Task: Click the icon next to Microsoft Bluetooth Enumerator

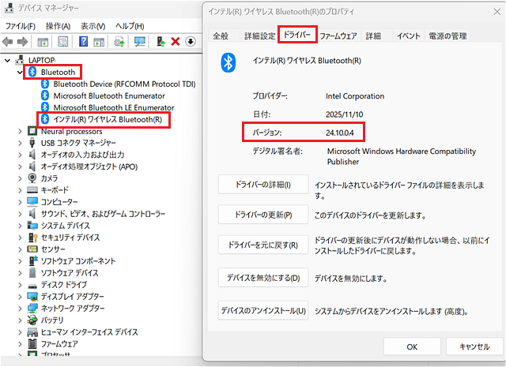Action: tap(45, 95)
